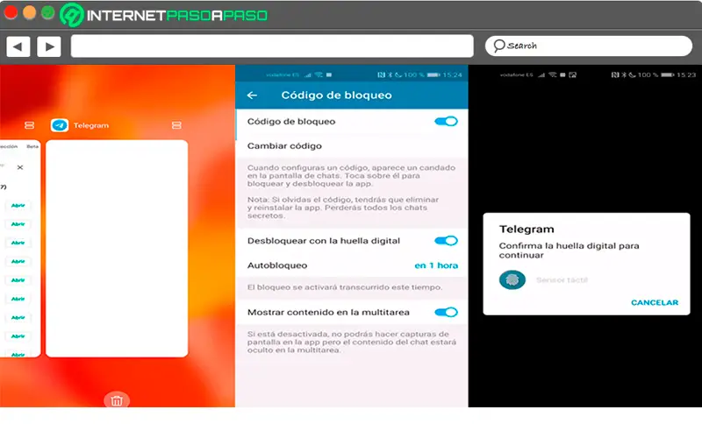
Task: Click the 'Sensor táctil' hint text
Action: (x=562, y=280)
